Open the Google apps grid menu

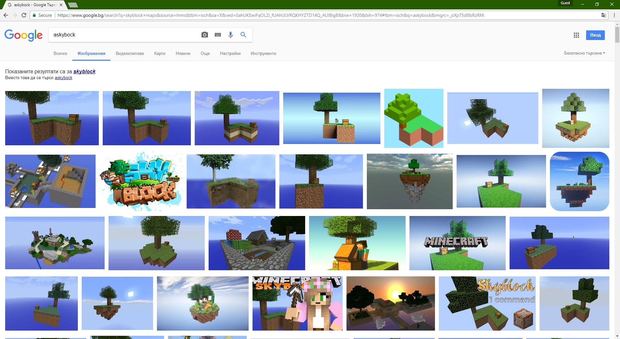(576, 35)
